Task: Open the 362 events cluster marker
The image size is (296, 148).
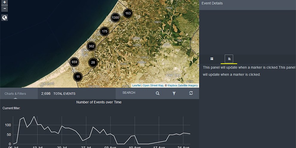Action: 91,46
